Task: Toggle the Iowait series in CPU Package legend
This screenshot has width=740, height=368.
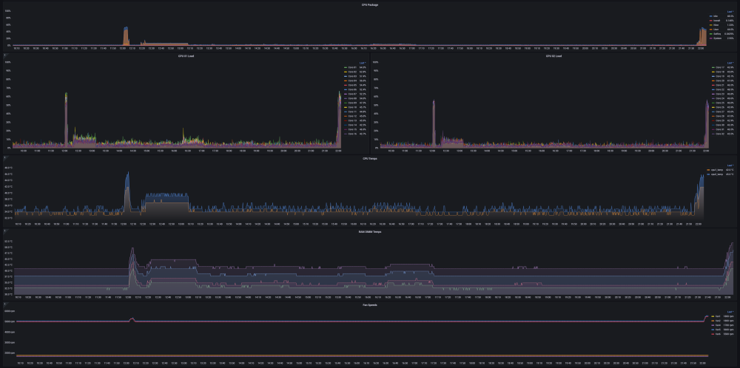Action: 716,21
